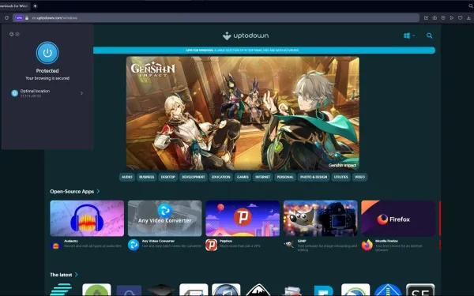Select the BUSINESS category
This screenshot has width=474, height=296.
[x=147, y=177]
